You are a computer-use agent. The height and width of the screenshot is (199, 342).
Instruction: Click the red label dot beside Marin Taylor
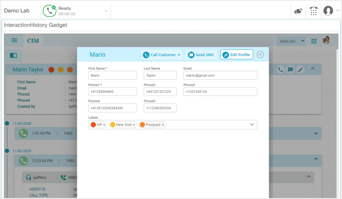click(x=51, y=70)
